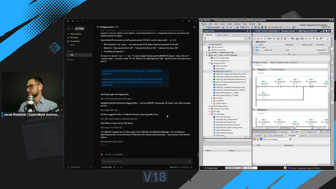Viewport: 336px width, 189px height.
Task: Open the Online menu in TIA Portal
Action: [229, 24]
